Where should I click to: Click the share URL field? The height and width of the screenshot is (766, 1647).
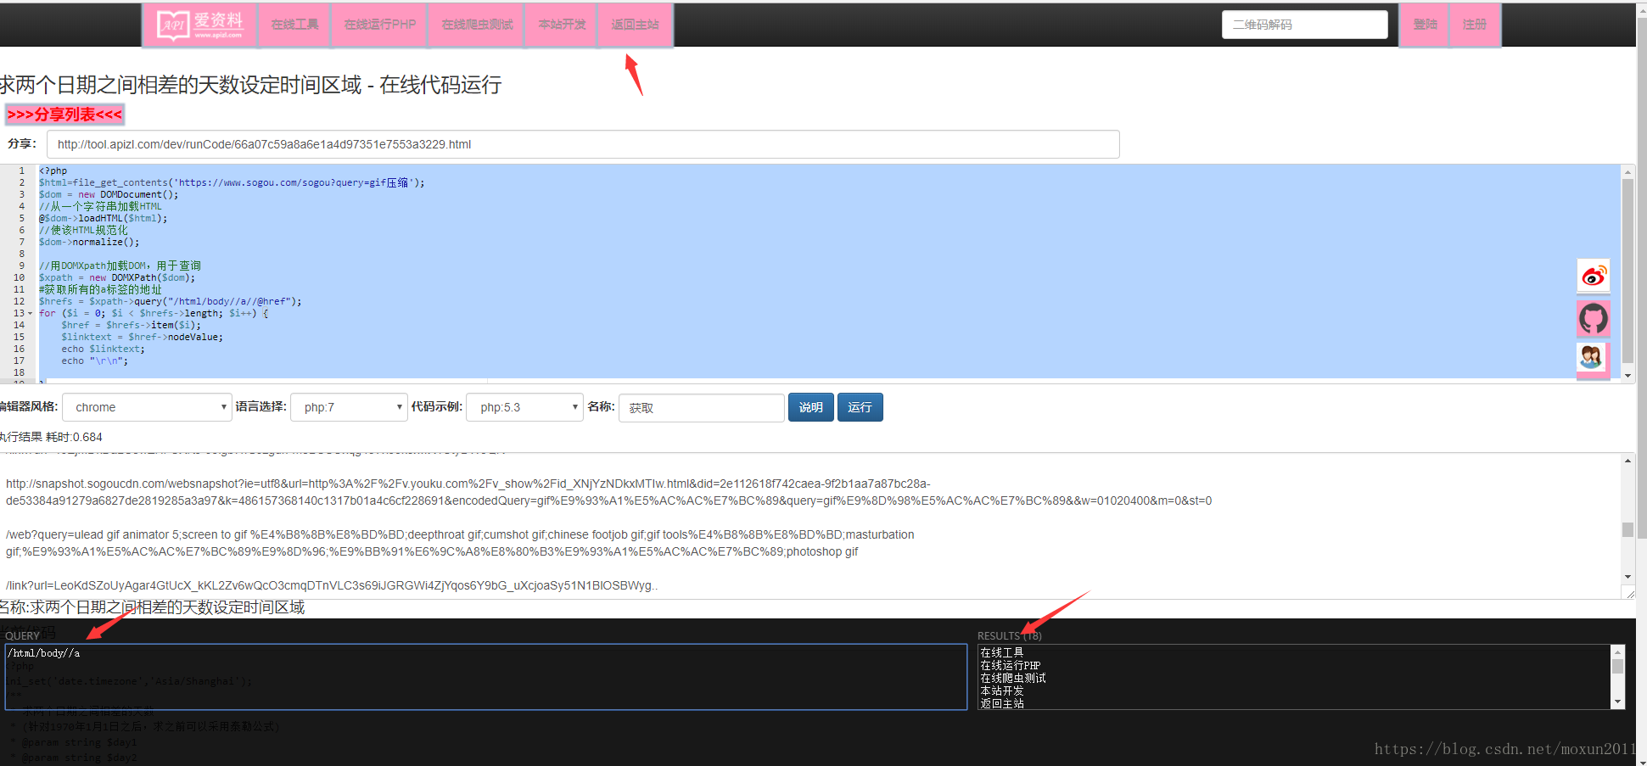click(x=583, y=144)
